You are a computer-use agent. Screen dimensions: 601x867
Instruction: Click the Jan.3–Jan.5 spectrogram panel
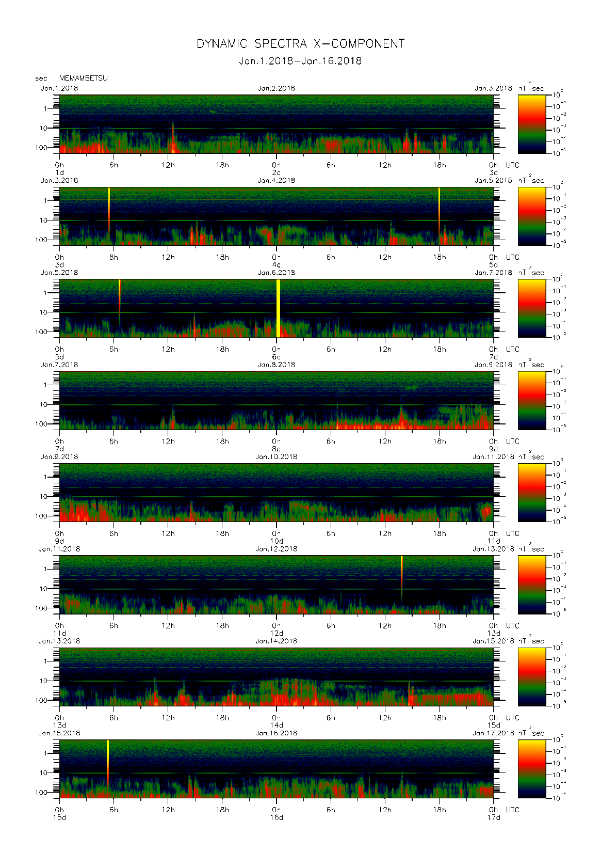coord(277,216)
